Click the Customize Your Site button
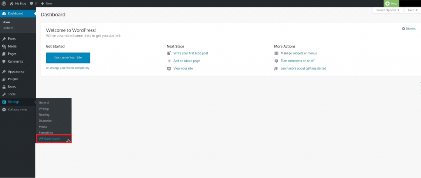 [68, 57]
